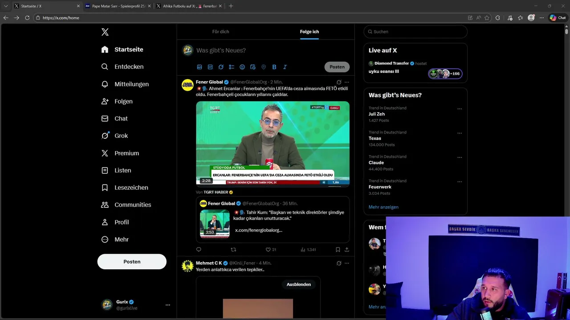Screen dimensions: 570x320
Task: Open the browser extensions menu
Action: point(498,18)
